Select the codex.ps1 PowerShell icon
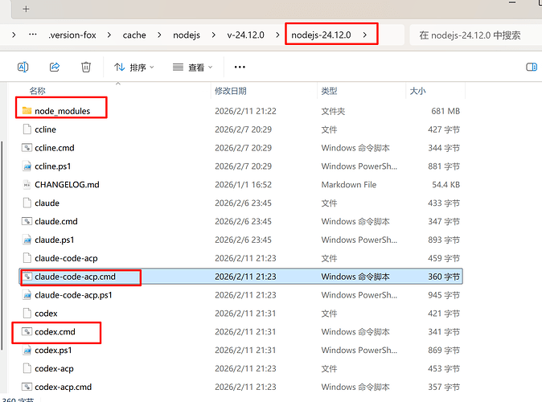Viewport: 542px width, 402px height. click(x=27, y=351)
